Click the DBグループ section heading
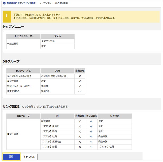Screen dimensions: 163x162 pyautogui.click(x=11, y=61)
